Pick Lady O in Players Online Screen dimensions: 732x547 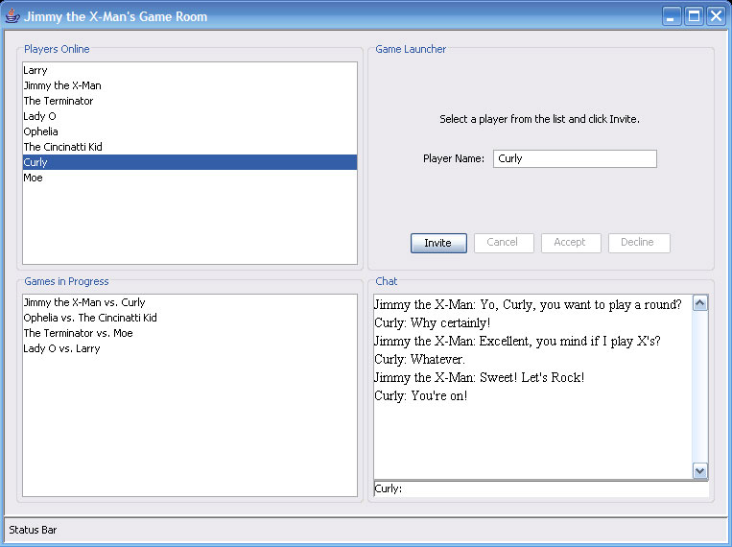pyautogui.click(x=40, y=116)
